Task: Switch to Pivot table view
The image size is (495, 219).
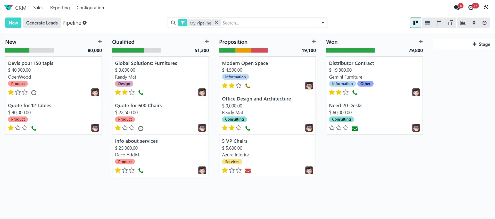Action: coord(451,23)
